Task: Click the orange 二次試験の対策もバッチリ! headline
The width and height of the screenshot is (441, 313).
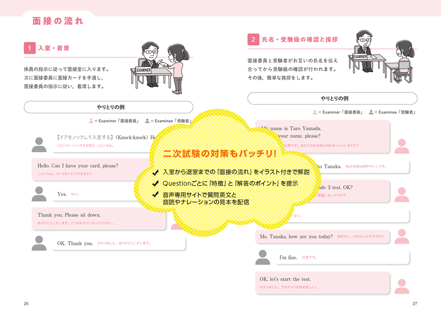Action: (x=220, y=154)
